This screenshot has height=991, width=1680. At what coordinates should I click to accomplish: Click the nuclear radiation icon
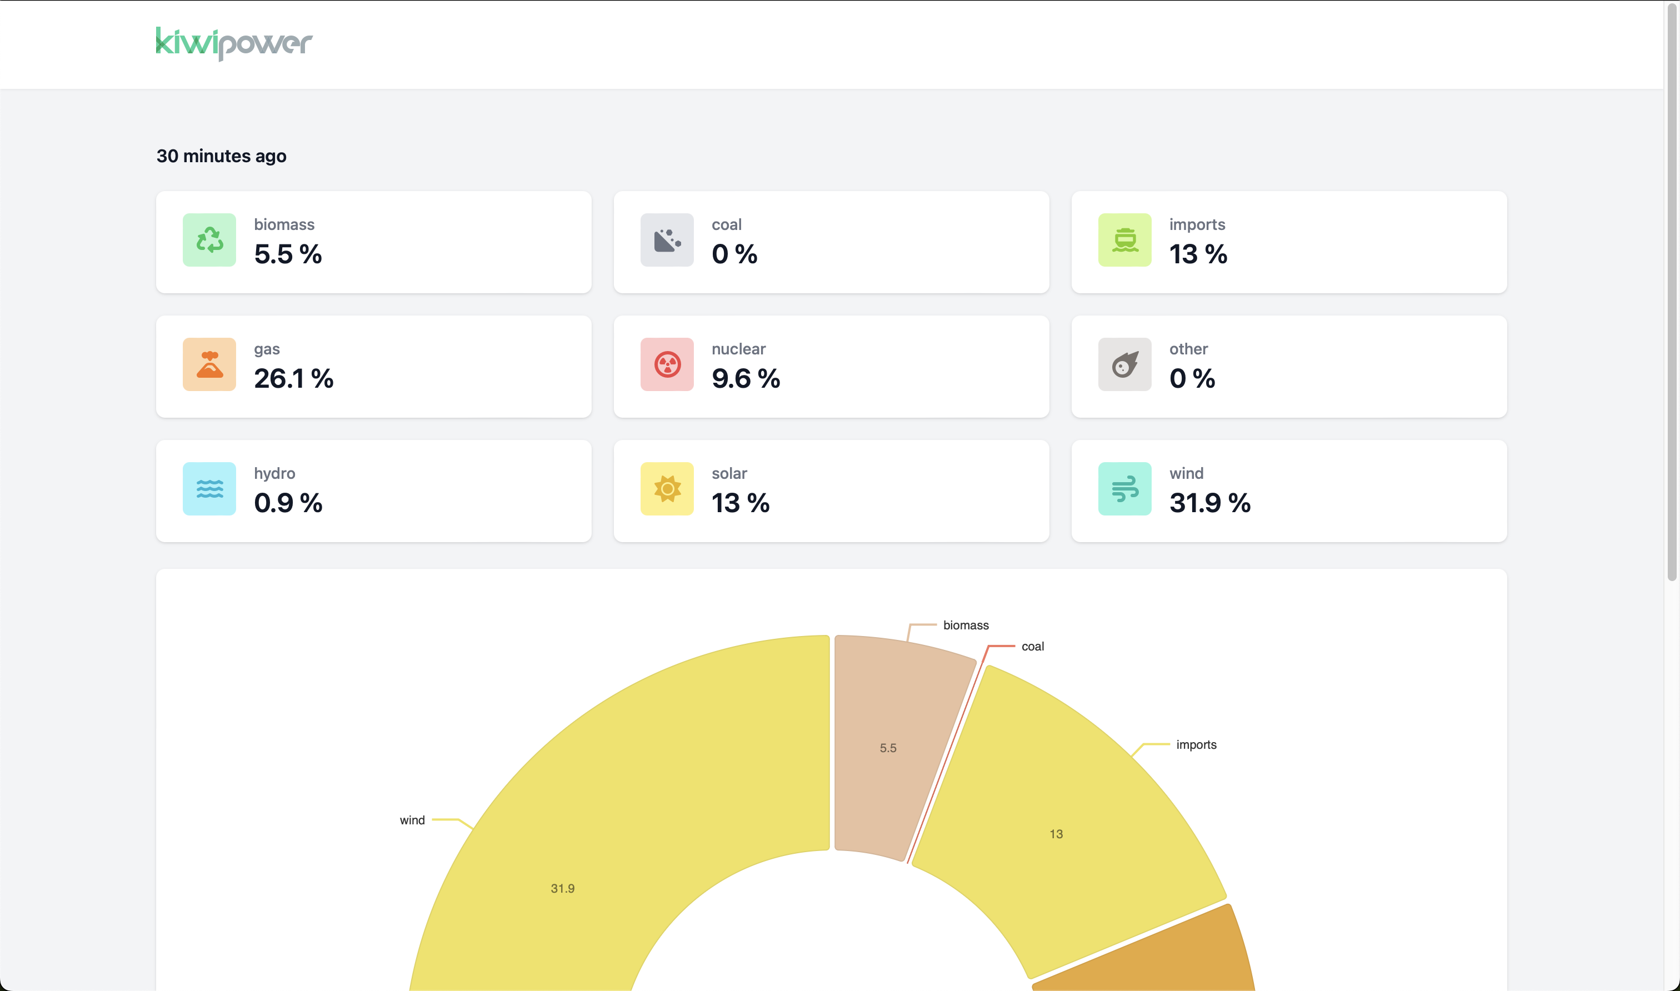[667, 364]
